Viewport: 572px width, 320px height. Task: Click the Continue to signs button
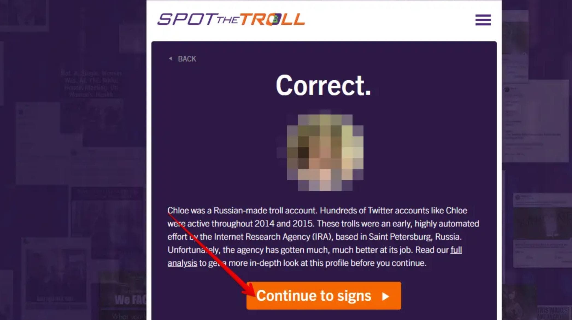click(x=324, y=296)
